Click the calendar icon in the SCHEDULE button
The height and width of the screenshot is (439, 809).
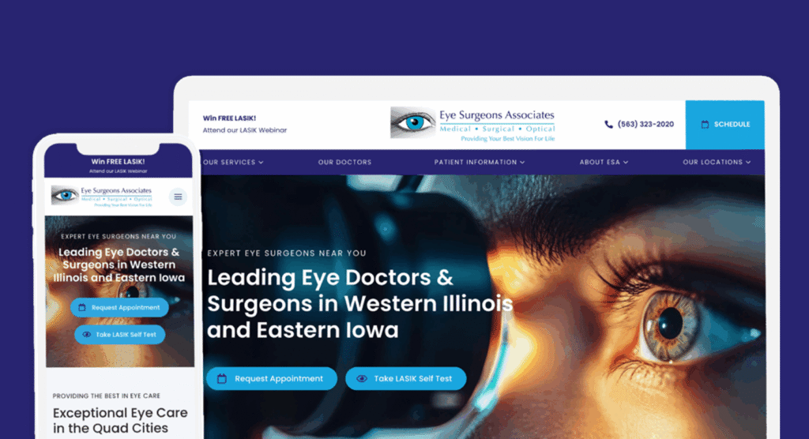click(705, 124)
